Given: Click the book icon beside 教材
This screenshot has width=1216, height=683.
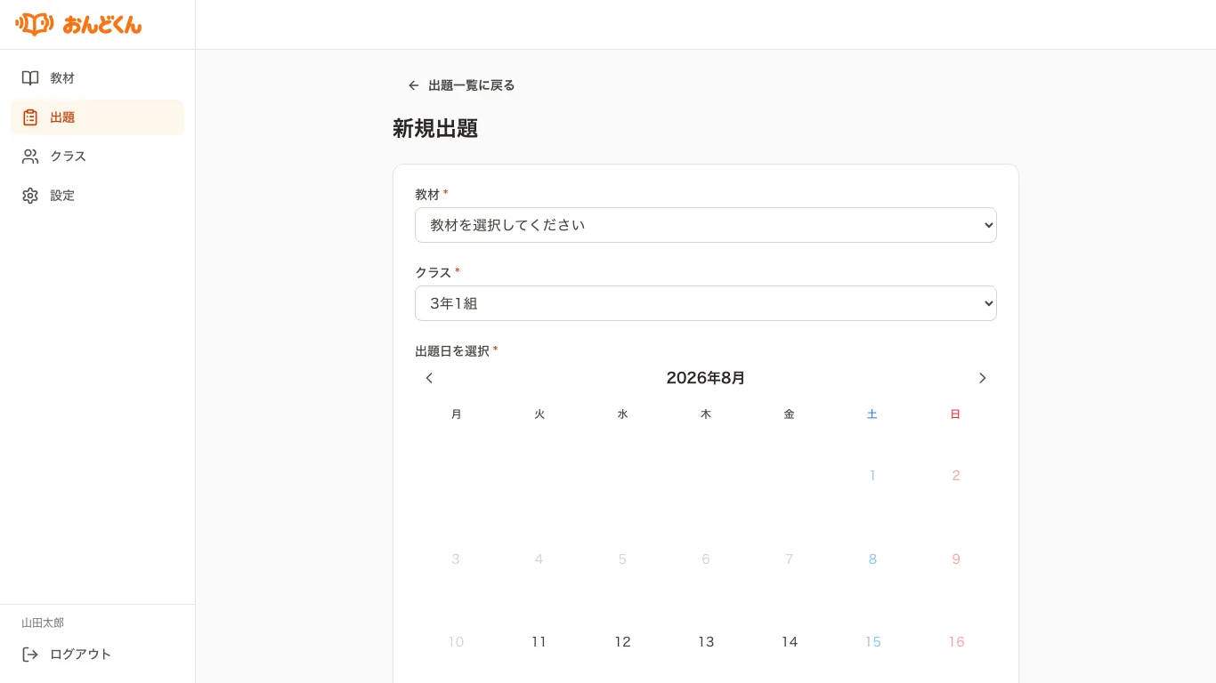Looking at the screenshot, I should click(x=30, y=78).
